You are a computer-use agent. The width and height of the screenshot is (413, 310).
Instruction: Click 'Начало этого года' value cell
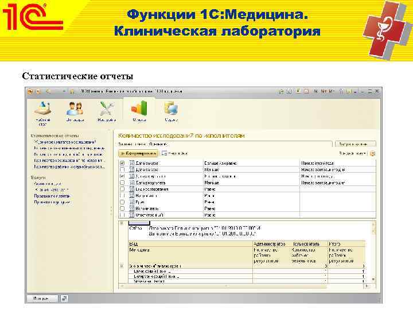[x=318, y=163]
